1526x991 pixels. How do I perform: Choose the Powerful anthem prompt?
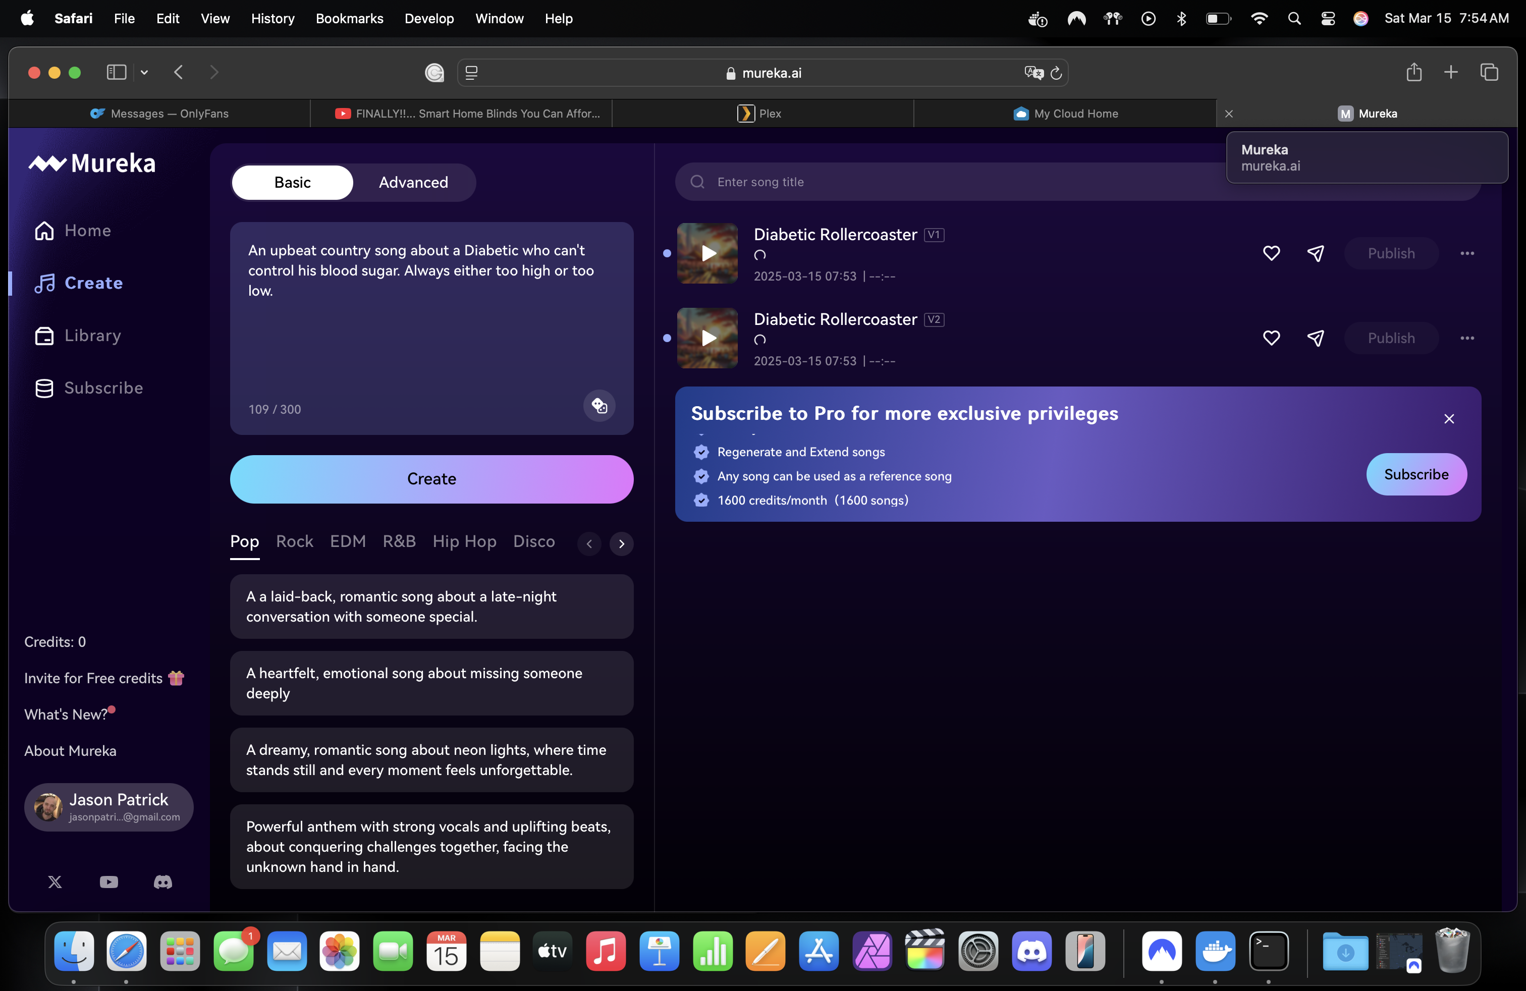tap(431, 847)
